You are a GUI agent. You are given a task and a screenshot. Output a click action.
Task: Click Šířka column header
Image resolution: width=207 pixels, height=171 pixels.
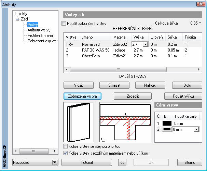[174, 37]
